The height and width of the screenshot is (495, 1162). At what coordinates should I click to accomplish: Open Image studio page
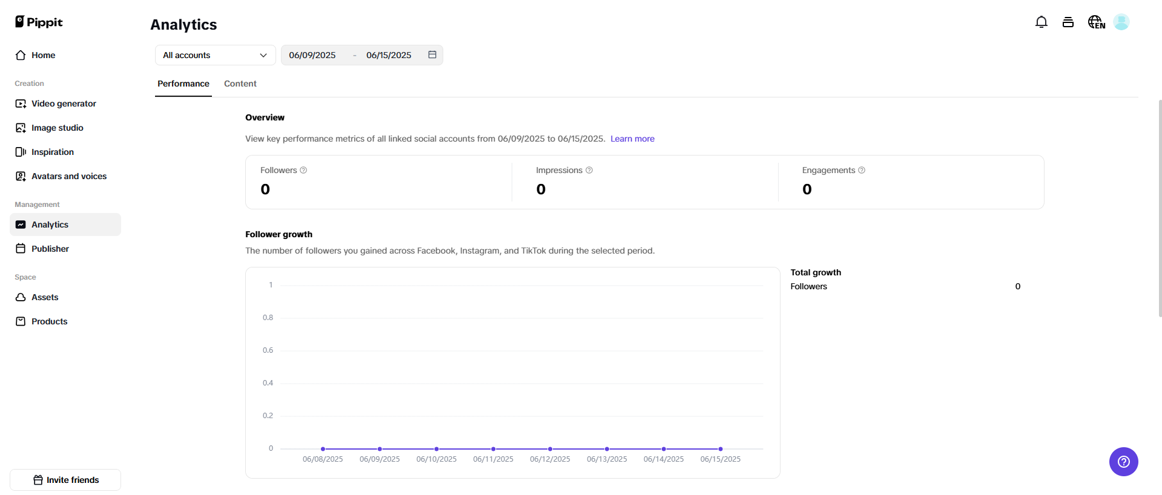[65, 128]
